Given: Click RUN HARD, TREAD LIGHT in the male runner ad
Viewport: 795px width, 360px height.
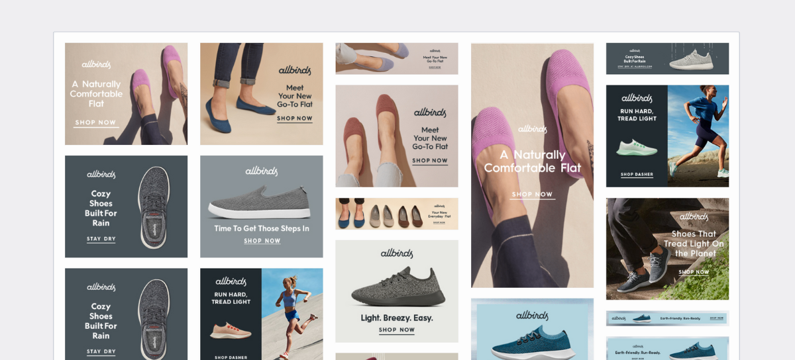Looking at the screenshot, I should [637, 115].
